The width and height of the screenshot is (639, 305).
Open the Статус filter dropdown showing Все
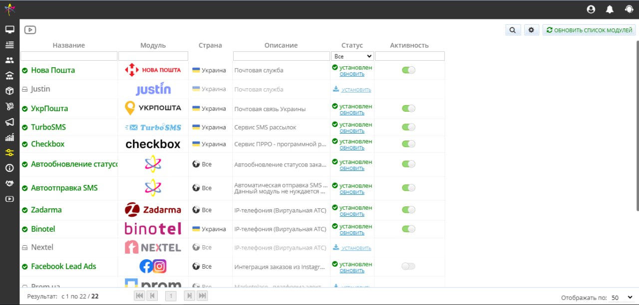pos(352,56)
